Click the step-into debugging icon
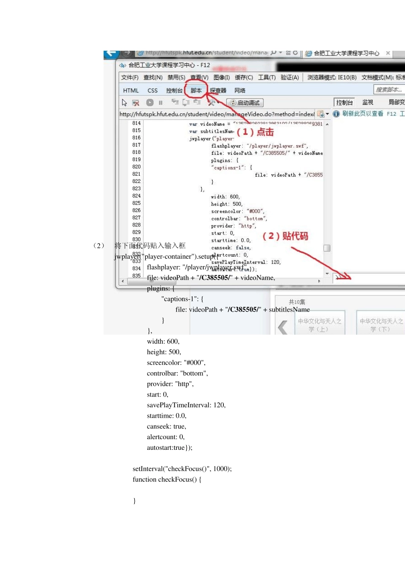This screenshot has height=573, width=405. click(175, 102)
